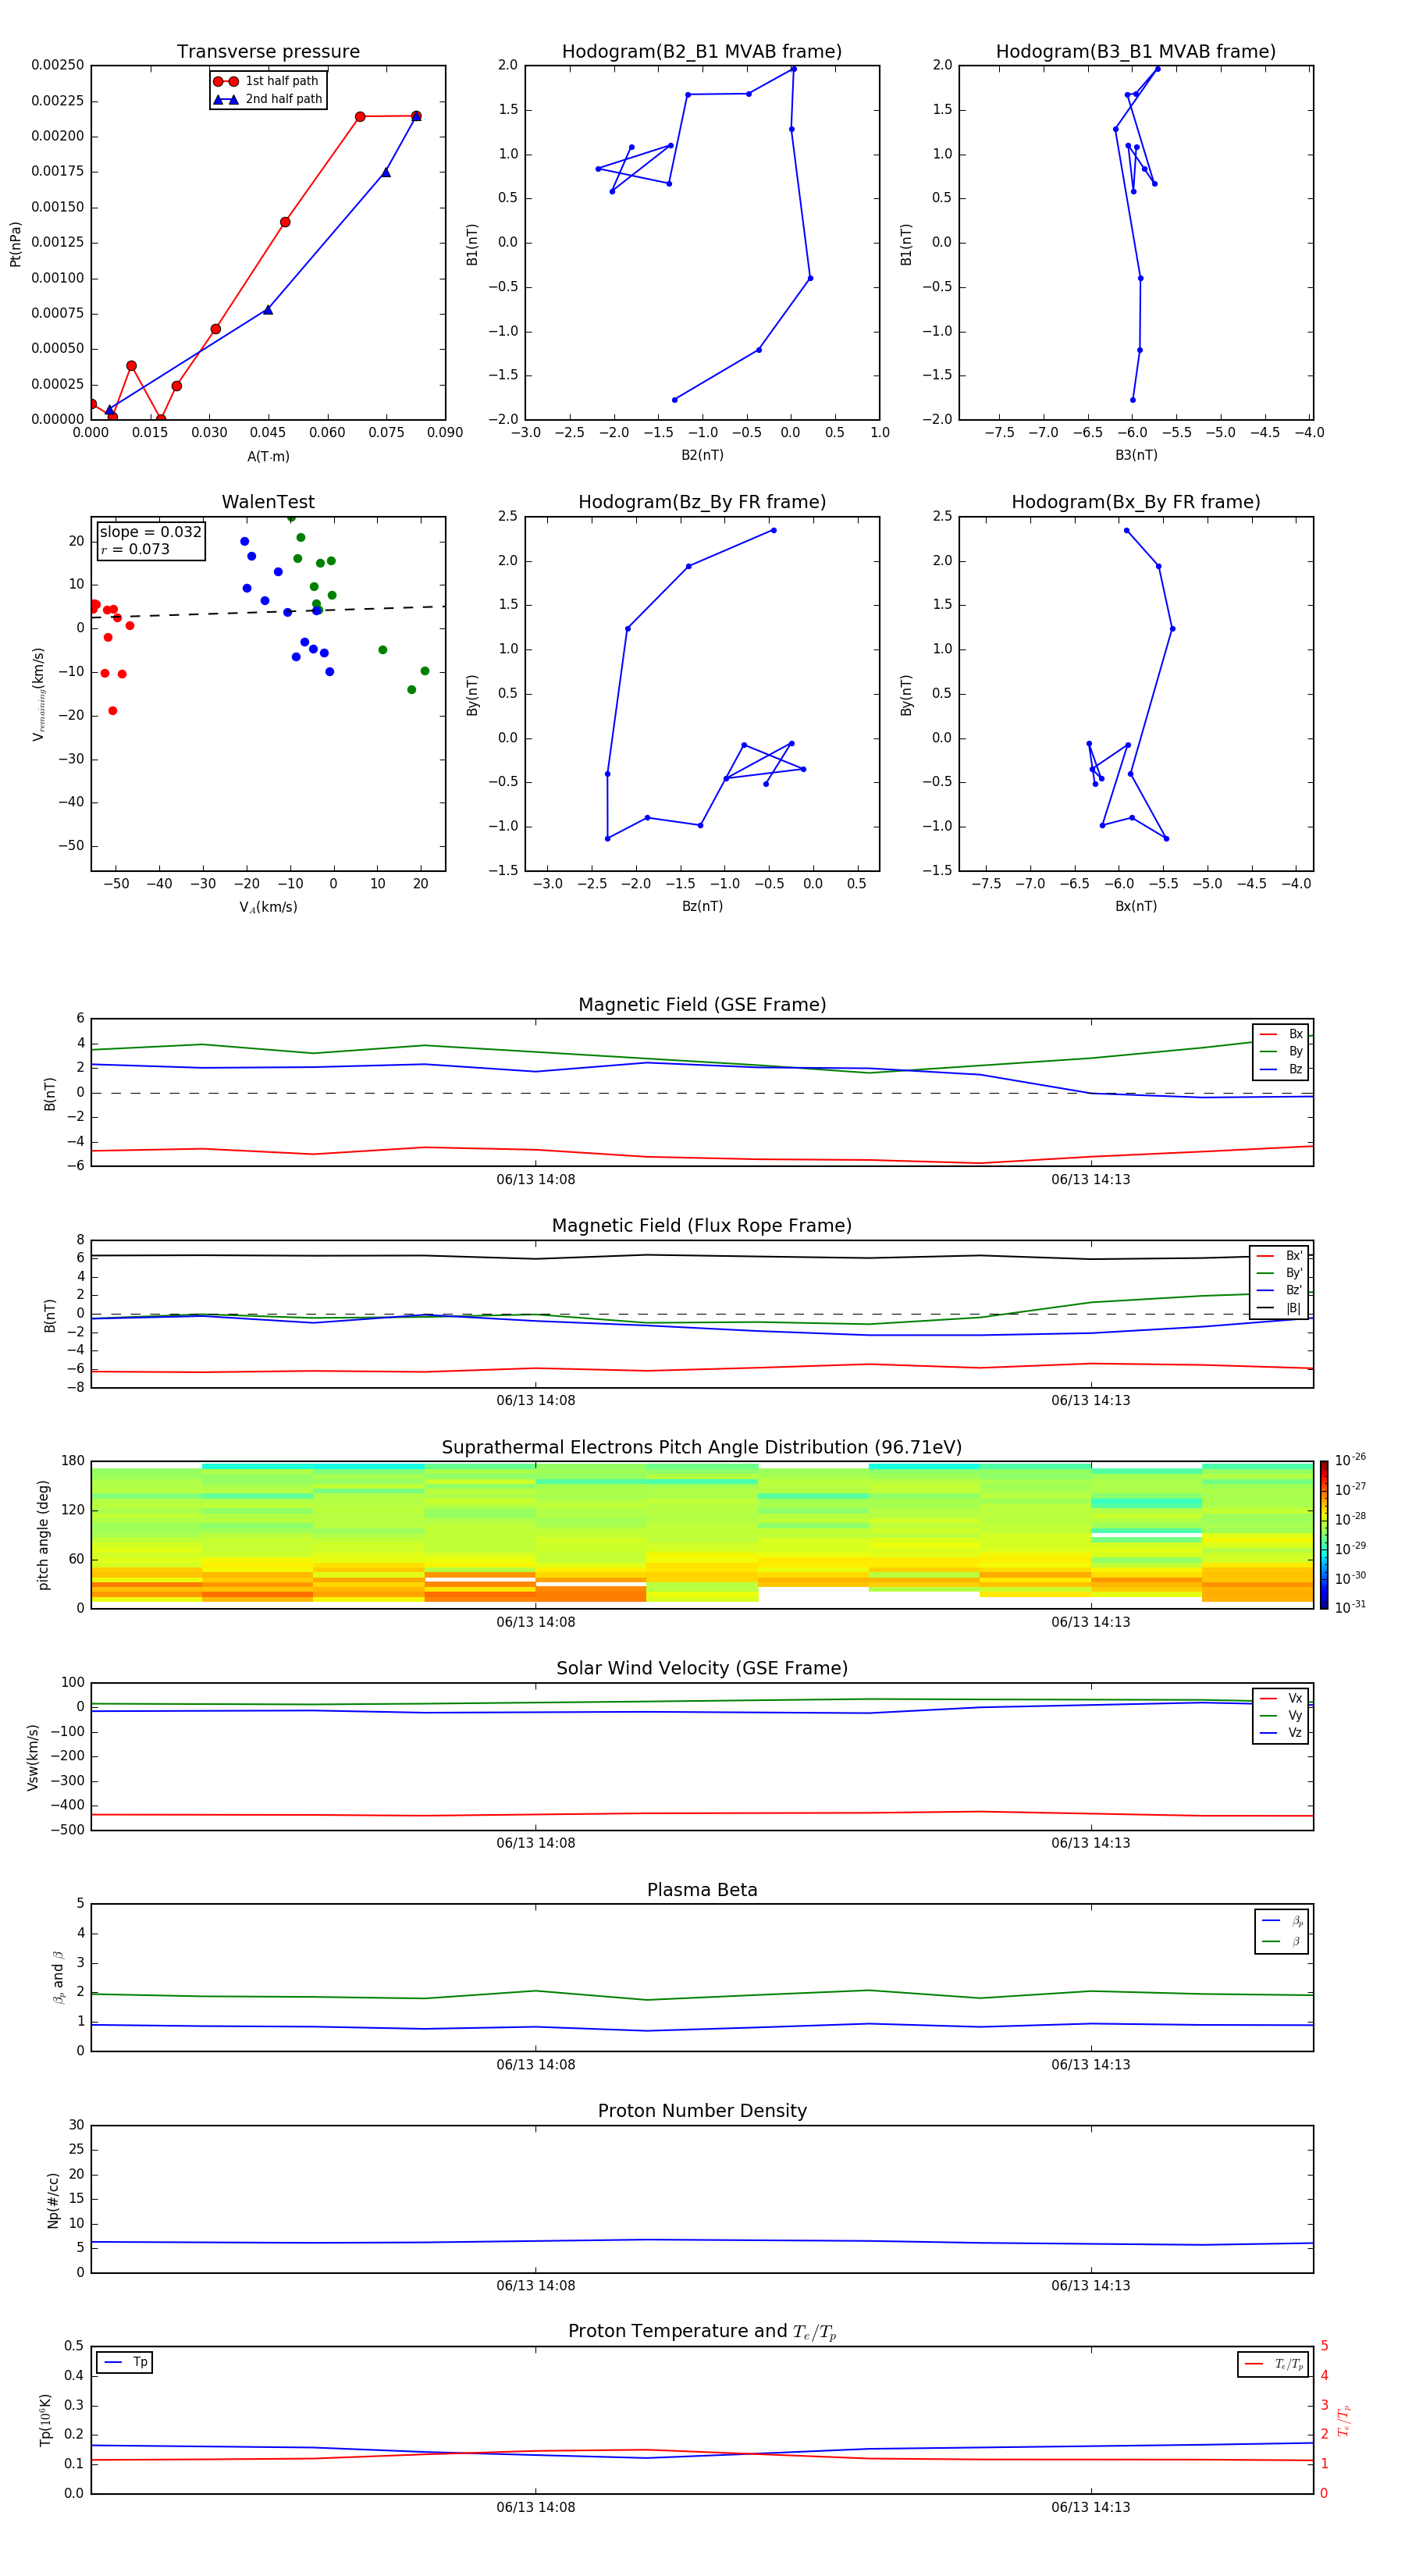Select the "slope = 0.032" annotation
The image size is (1405, 2576).
pyautogui.click(x=151, y=532)
